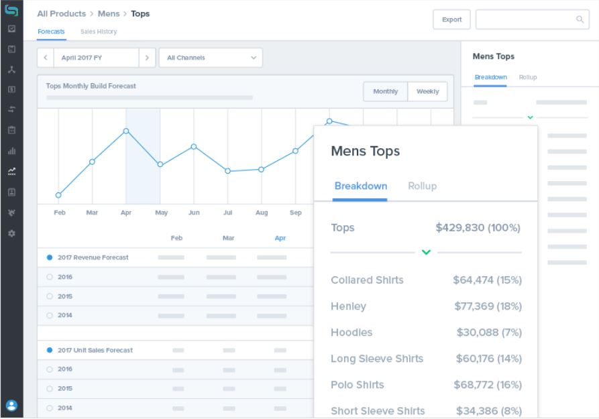Click the April 2017 FY period field

(97, 58)
